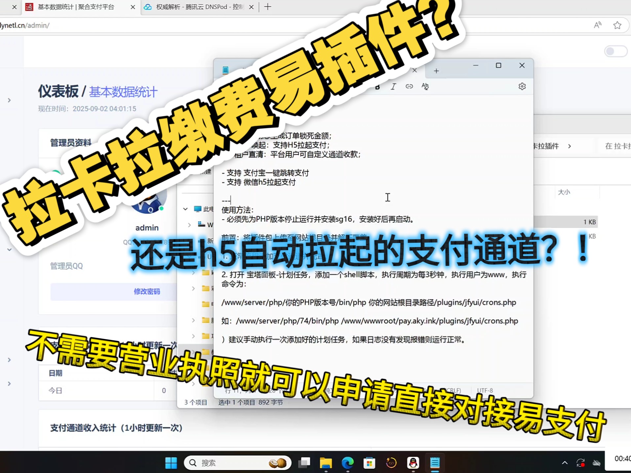Image resolution: width=631 pixels, height=473 pixels.
Task: Select the 1 KB file row in Explorer
Action: (x=565, y=222)
